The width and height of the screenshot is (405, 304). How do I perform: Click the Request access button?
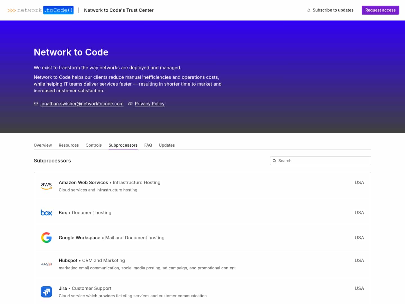[x=380, y=10]
